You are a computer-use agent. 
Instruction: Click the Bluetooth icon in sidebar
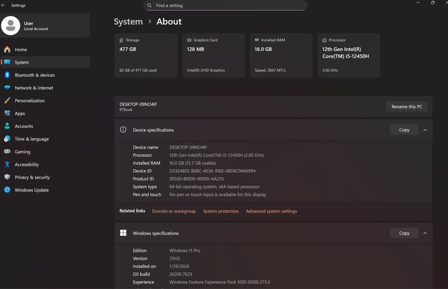[x=7, y=75]
